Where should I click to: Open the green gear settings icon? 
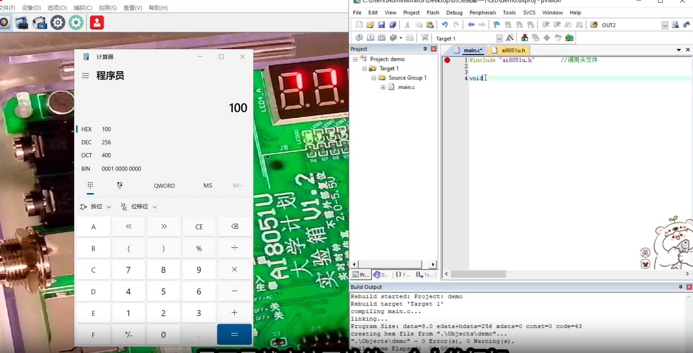click(x=76, y=23)
